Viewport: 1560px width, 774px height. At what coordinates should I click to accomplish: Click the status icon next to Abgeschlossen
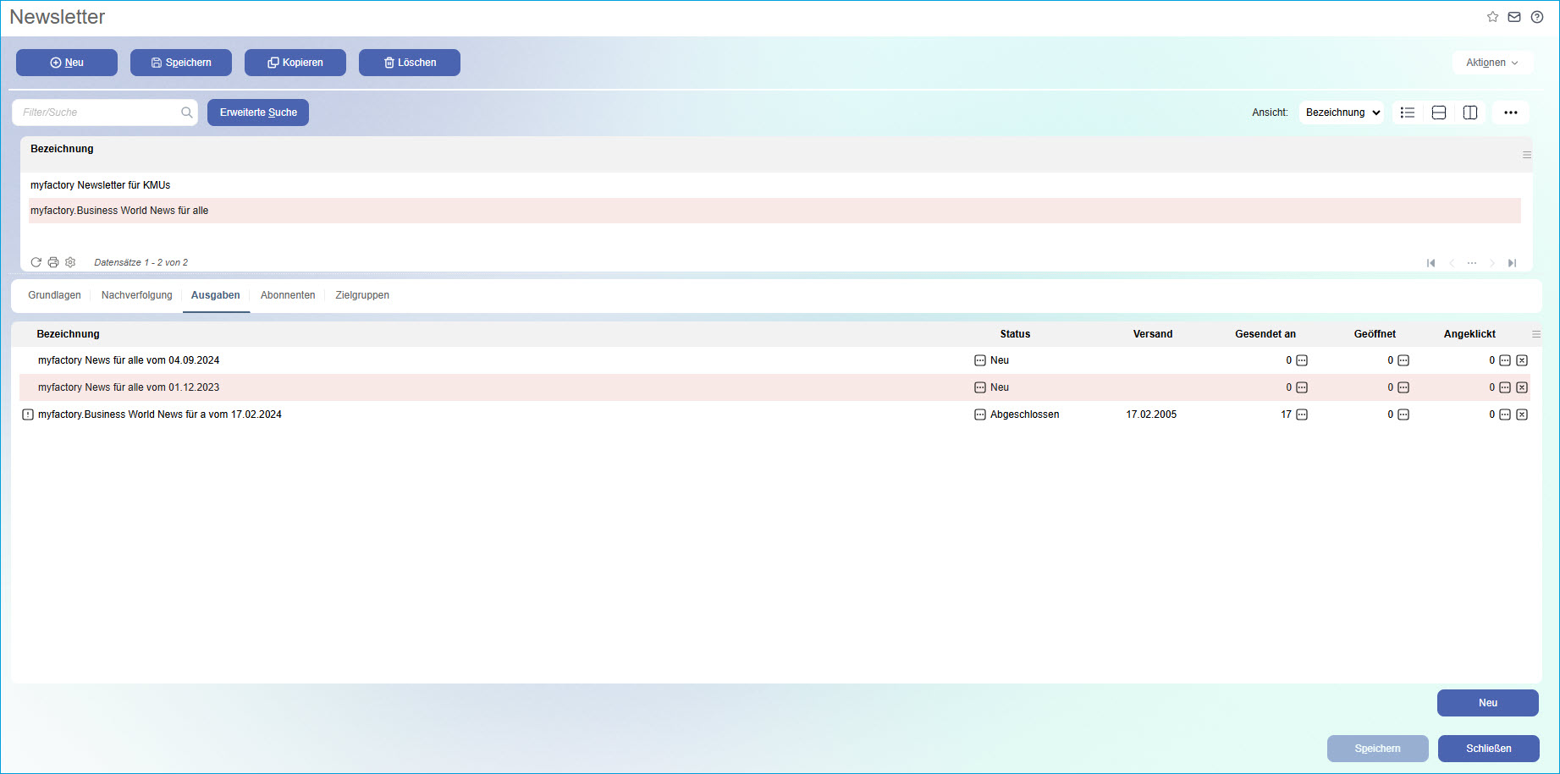[980, 414]
